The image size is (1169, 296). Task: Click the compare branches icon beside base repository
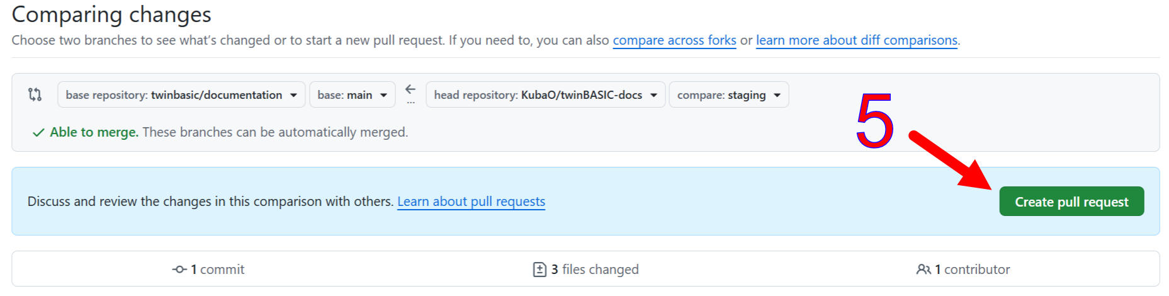click(35, 94)
